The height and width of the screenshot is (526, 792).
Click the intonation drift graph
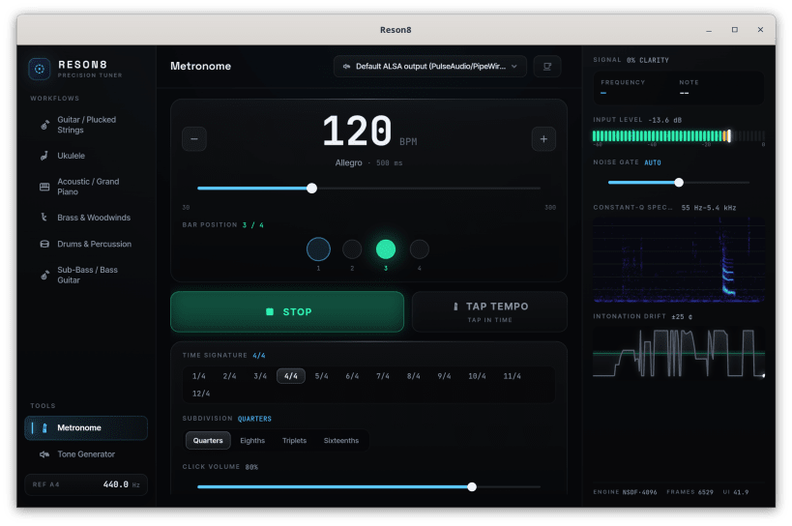678,352
